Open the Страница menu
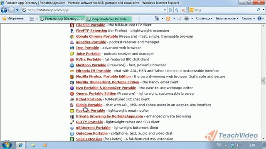 coord(204,18)
